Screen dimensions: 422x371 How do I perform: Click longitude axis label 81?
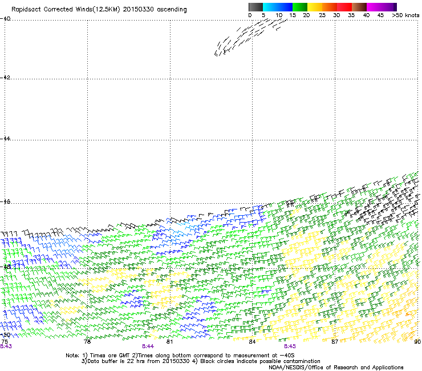(169, 342)
